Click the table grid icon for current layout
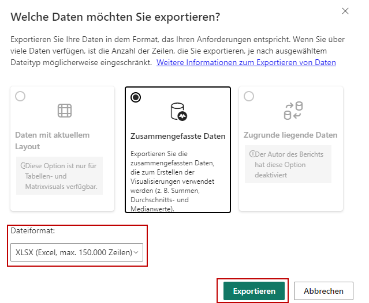The width and height of the screenshot is (369, 303). 64,111
